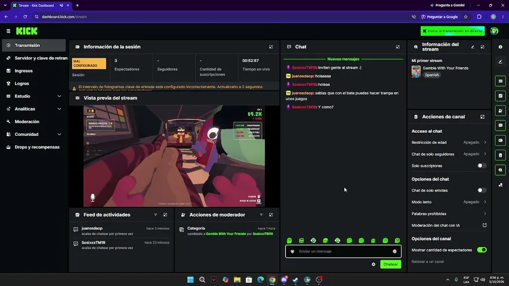Toggle chat widget in the right sidebar
The width and height of the screenshot is (509, 286).
(x=500, y=126)
